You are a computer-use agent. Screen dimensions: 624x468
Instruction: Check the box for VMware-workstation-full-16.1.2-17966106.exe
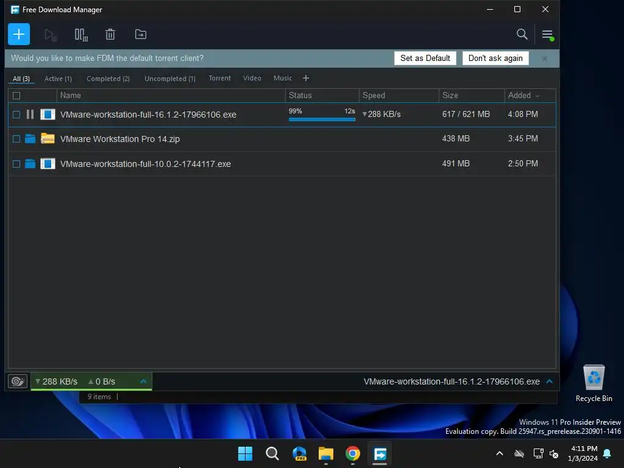click(16, 115)
